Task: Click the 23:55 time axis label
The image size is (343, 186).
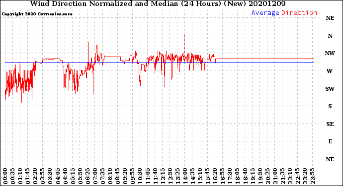Action: 312,176
